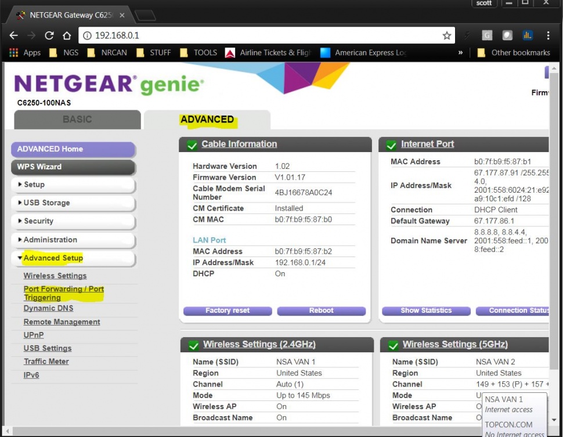Select the ADVANCED tab
The width and height of the screenshot is (563, 437).
pyautogui.click(x=207, y=120)
